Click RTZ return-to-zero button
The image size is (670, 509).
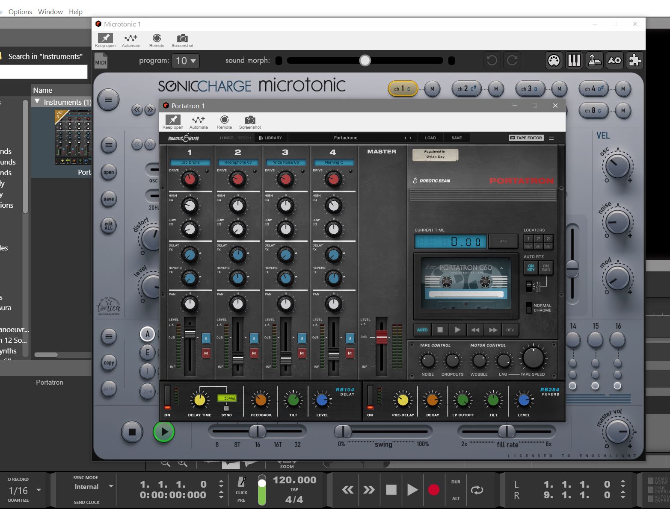pos(503,241)
